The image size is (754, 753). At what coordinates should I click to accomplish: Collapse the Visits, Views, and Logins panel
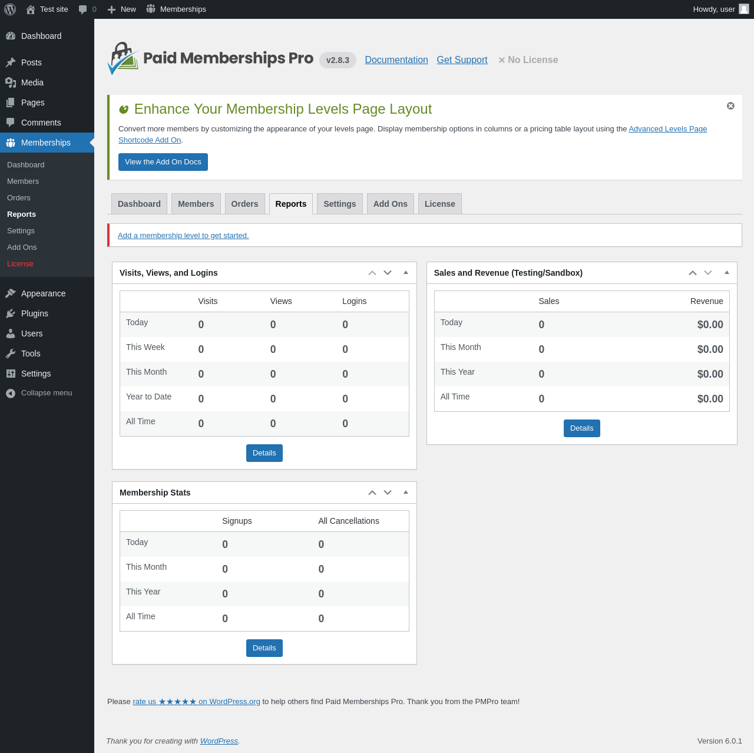406,273
